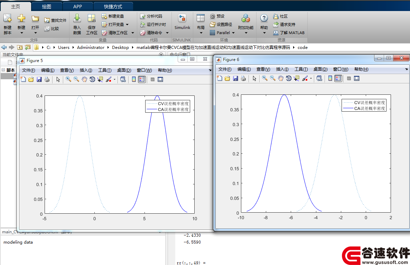Click 设置路径 (Set Path)

[x=221, y=24]
